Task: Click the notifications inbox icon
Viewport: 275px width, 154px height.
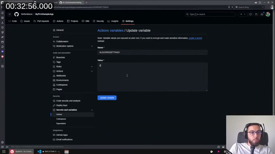Action: coord(262,14)
